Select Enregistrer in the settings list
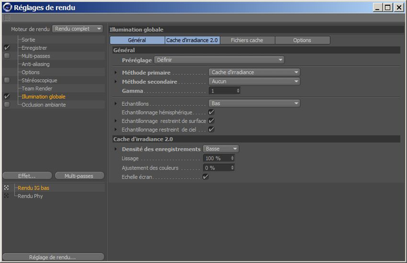Screen dimensions: 407x263 coord(34,48)
